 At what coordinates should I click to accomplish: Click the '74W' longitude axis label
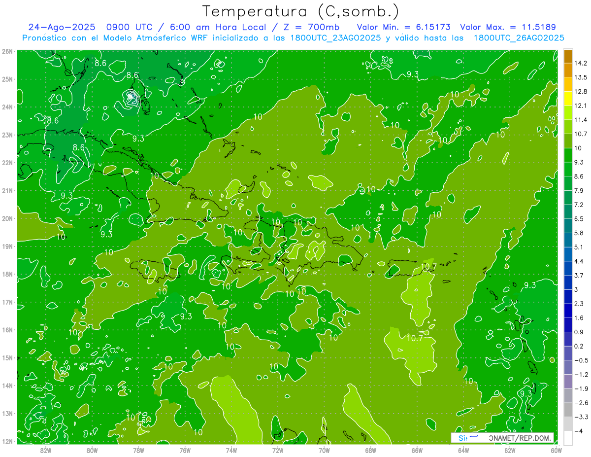click(231, 450)
